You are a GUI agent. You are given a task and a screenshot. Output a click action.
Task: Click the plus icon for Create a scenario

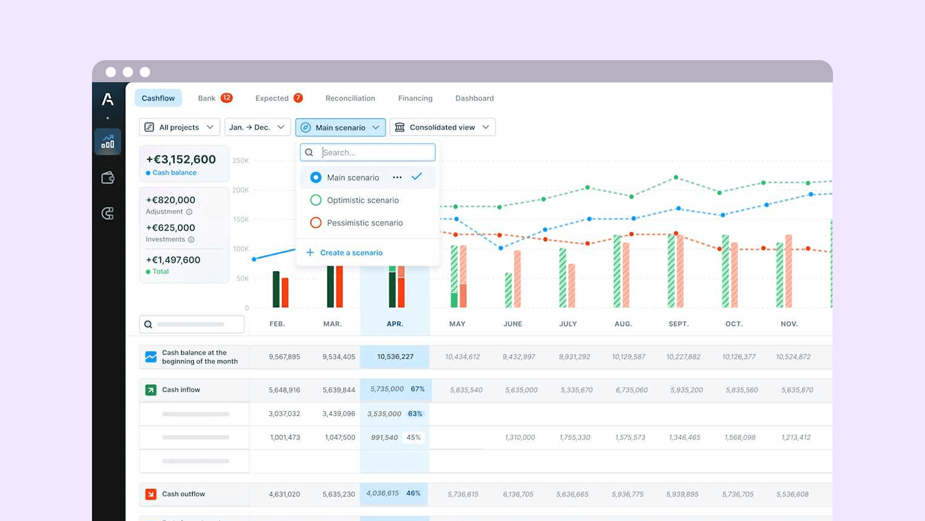310,252
